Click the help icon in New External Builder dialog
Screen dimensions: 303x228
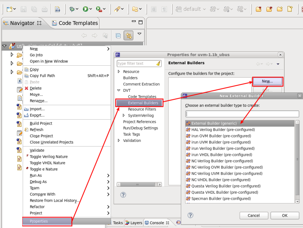click(x=190, y=215)
